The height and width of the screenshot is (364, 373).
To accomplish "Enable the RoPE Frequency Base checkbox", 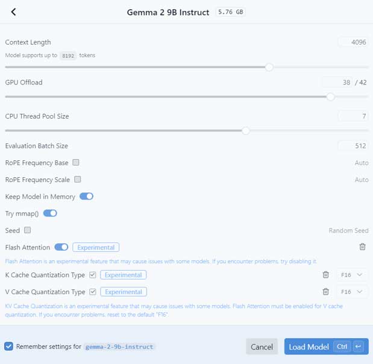I will pos(76,163).
